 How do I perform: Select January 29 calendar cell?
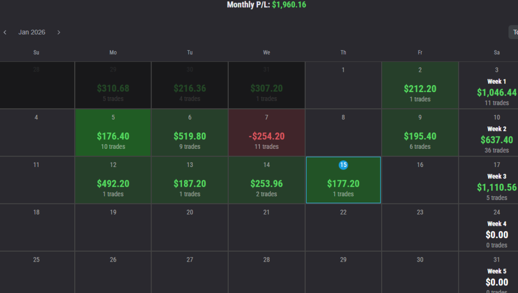click(x=343, y=272)
